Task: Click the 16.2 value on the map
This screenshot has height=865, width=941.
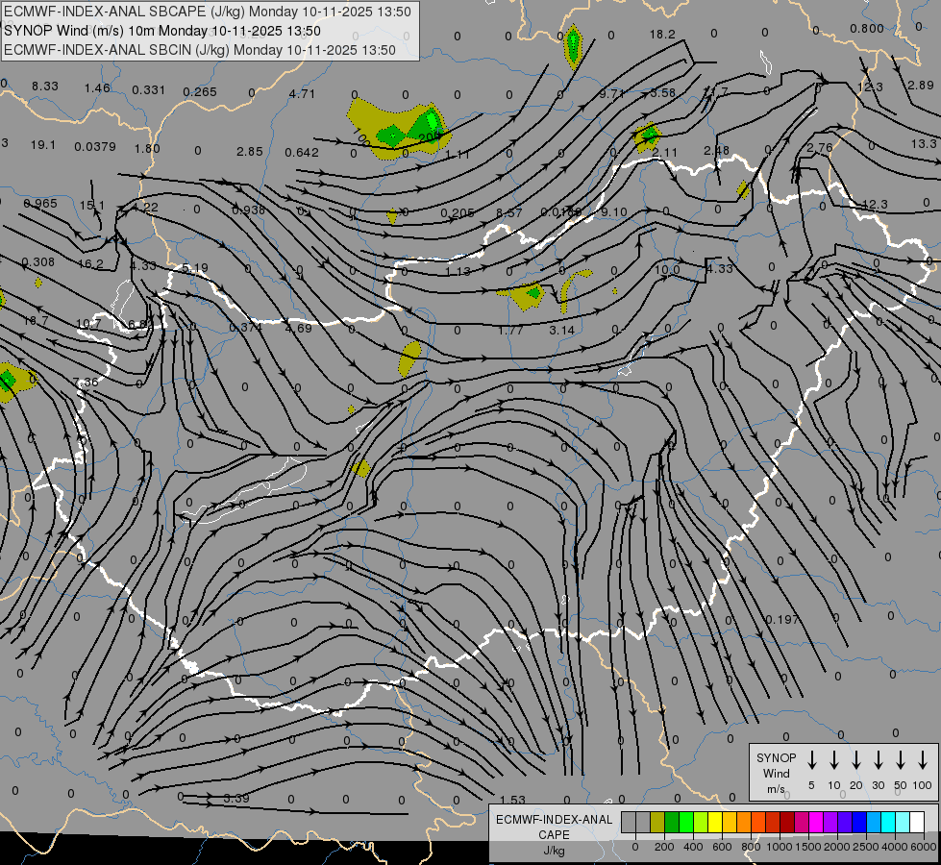Action: tap(90, 263)
